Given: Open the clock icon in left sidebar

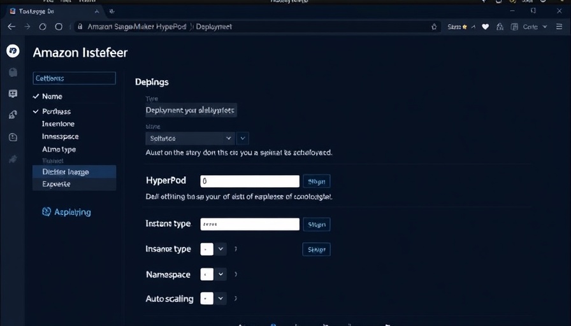Looking at the screenshot, I should click(x=13, y=137).
